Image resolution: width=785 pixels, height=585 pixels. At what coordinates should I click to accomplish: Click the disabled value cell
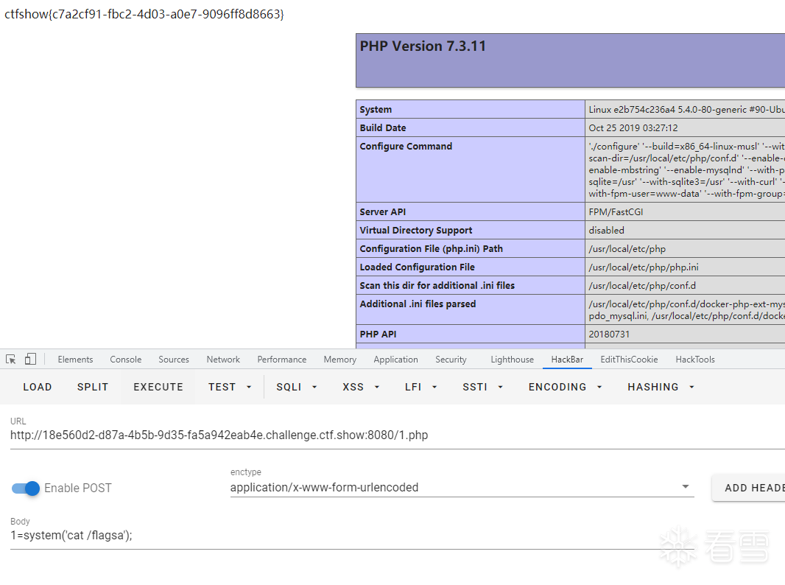pos(606,231)
